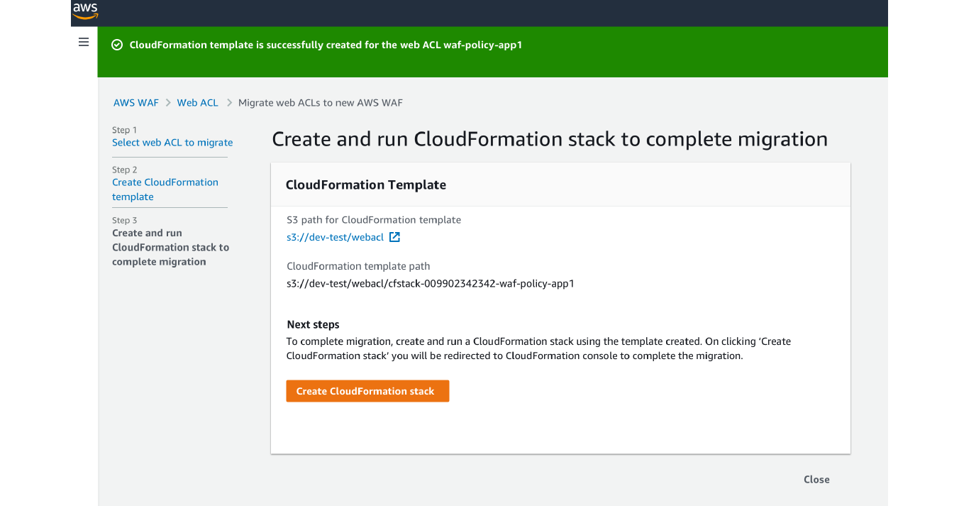The height and width of the screenshot is (506, 959).
Task: Click the Create CloudFormation stack button
Action: [367, 391]
